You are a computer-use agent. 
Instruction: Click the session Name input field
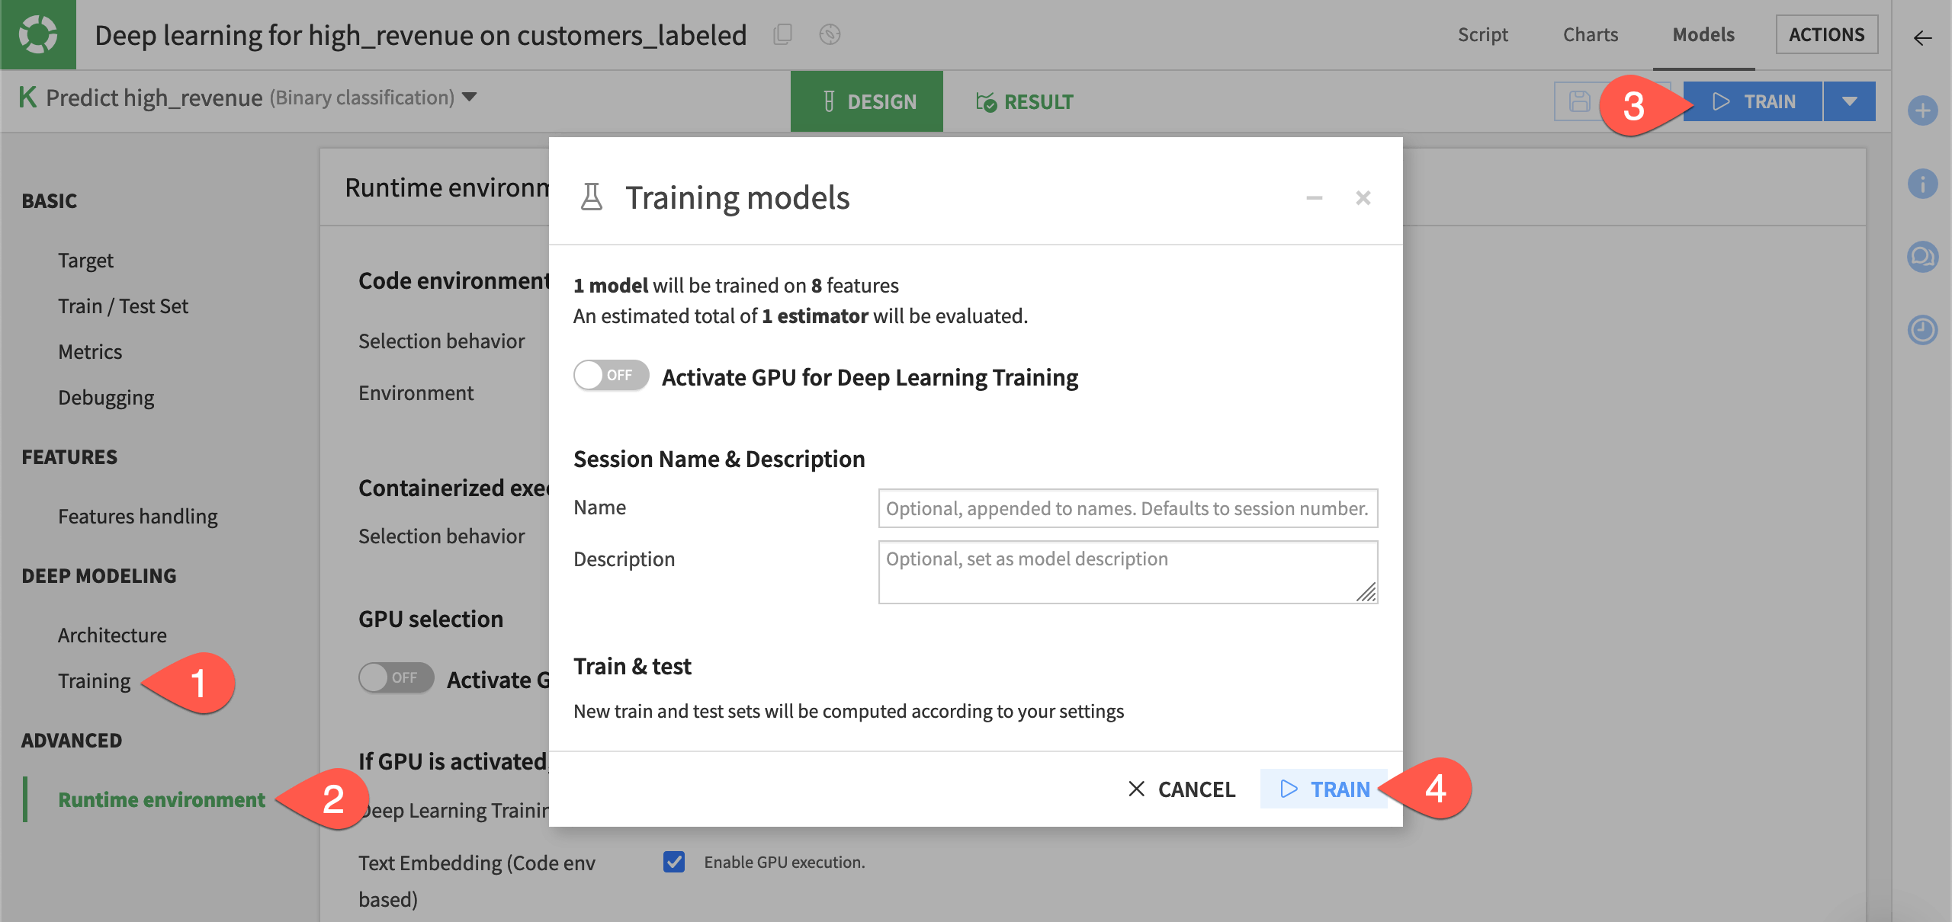point(1127,507)
